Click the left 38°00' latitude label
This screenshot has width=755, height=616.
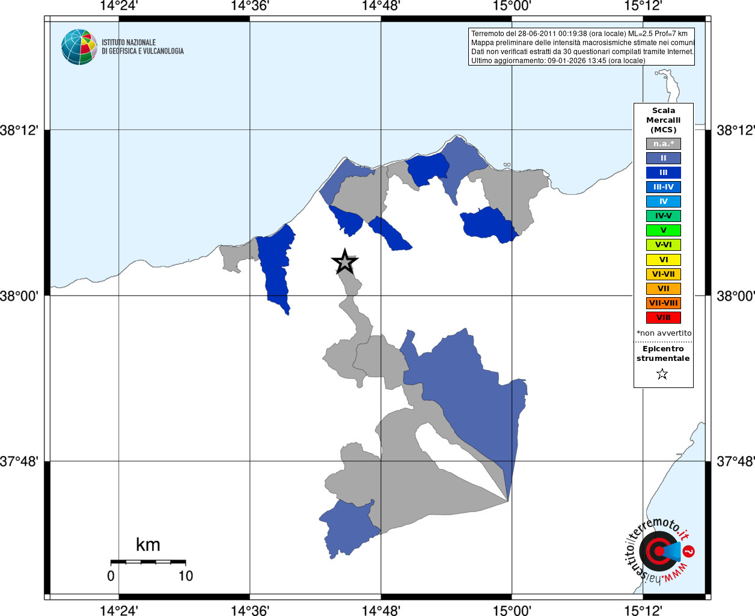point(19,296)
